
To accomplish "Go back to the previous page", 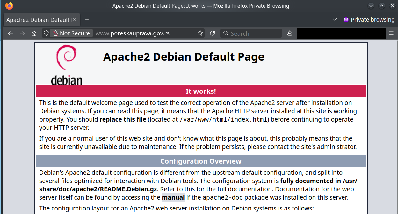I will coord(11,33).
